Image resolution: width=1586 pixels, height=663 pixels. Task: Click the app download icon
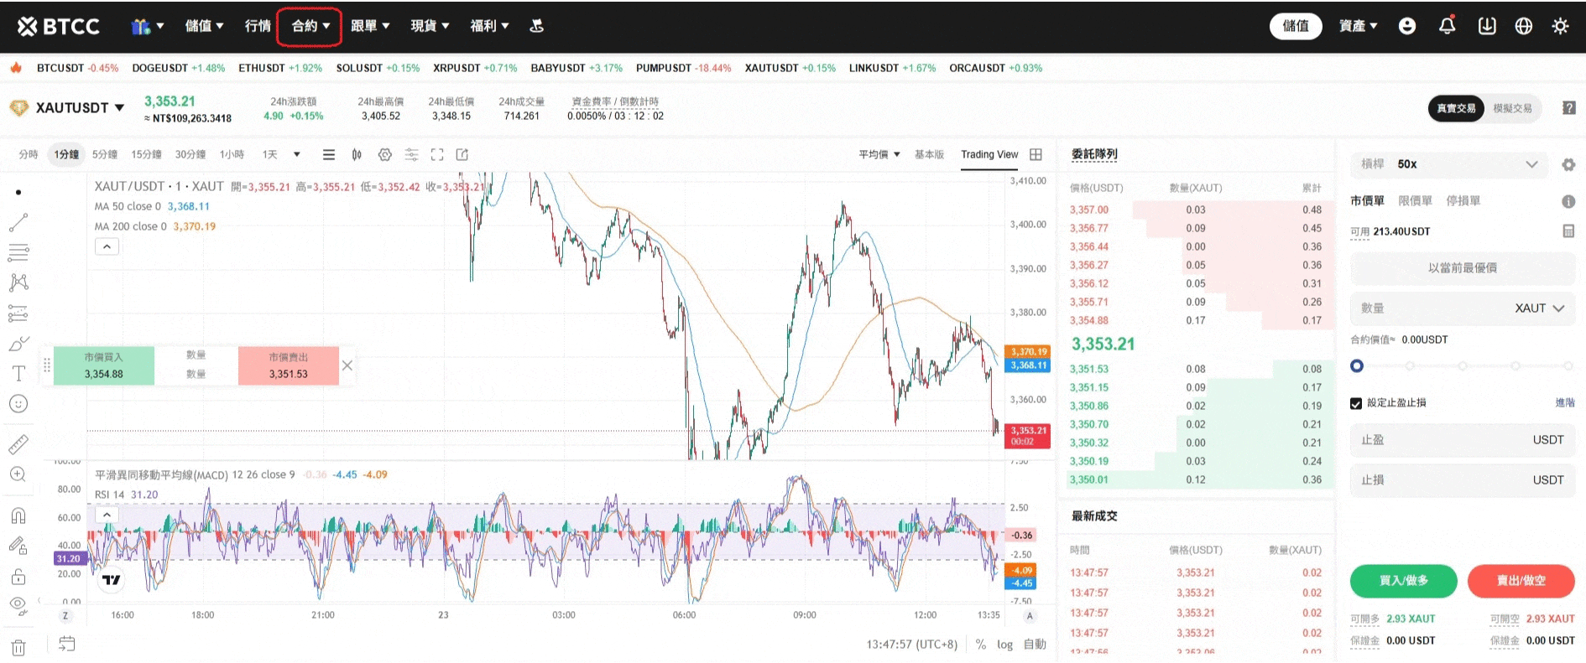pyautogui.click(x=1487, y=26)
